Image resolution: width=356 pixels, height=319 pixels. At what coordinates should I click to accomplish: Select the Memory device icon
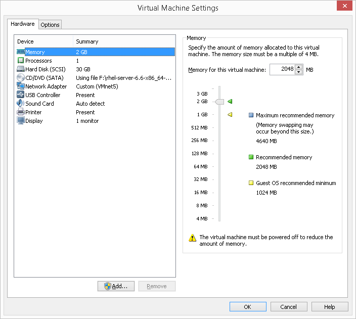(x=21, y=52)
